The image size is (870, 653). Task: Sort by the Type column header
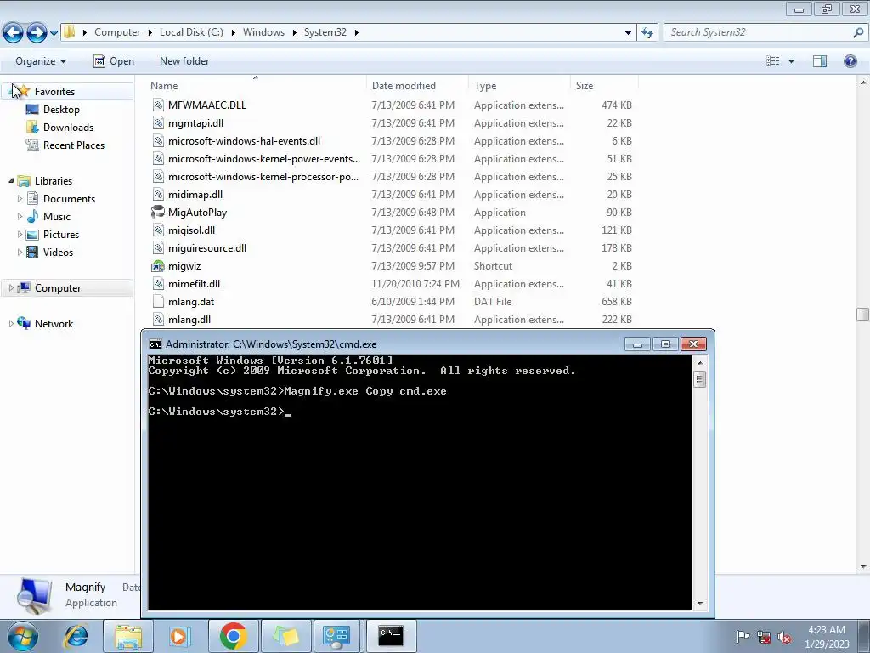click(485, 86)
